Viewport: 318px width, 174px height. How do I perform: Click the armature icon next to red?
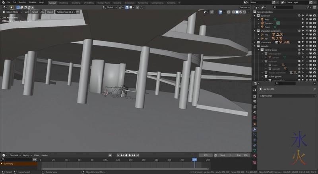(262, 34)
